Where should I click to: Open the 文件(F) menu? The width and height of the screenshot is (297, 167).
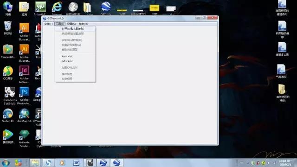(48, 24)
